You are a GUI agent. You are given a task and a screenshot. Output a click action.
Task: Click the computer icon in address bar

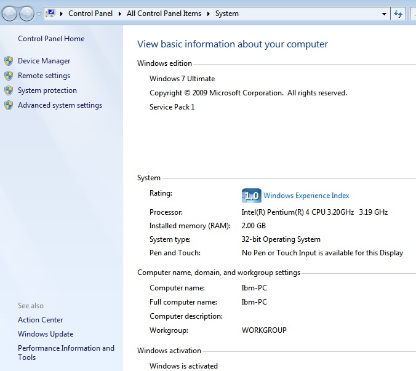50,14
